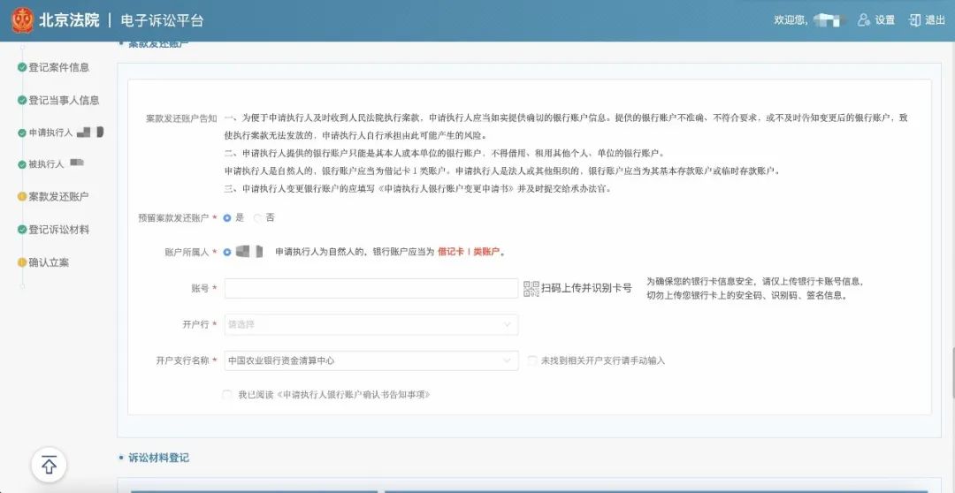Open 确认立案 sidebar step

49,262
